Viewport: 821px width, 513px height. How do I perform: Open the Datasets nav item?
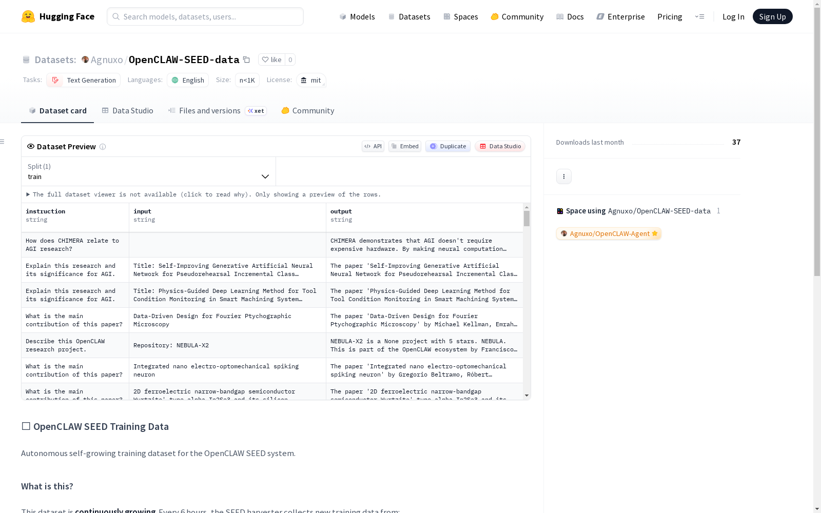[409, 16]
